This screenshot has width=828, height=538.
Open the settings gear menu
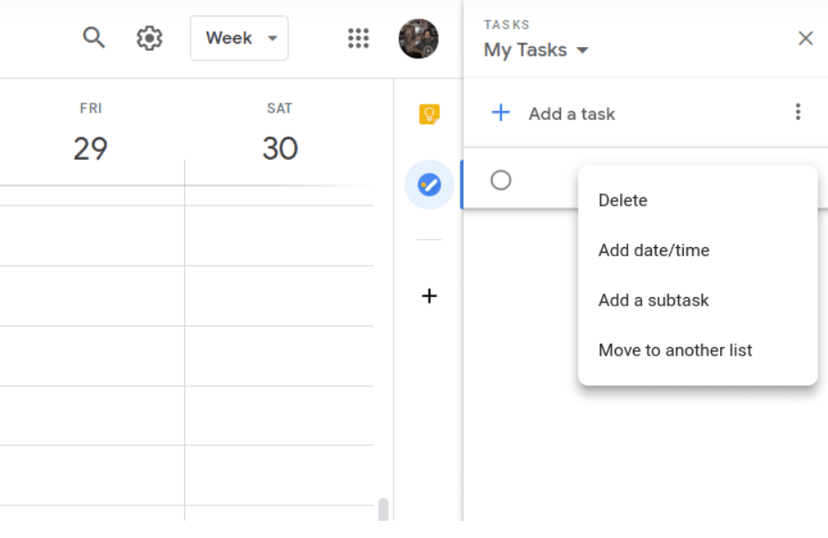pos(150,38)
